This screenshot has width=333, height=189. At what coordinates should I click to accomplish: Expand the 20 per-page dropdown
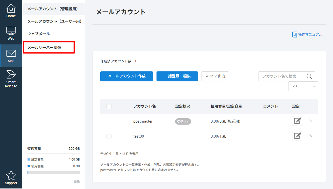(x=303, y=86)
